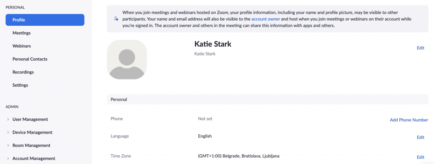Viewport: 435px width, 164px height.
Task: Expand User Management chevron
Action: pos(8,119)
